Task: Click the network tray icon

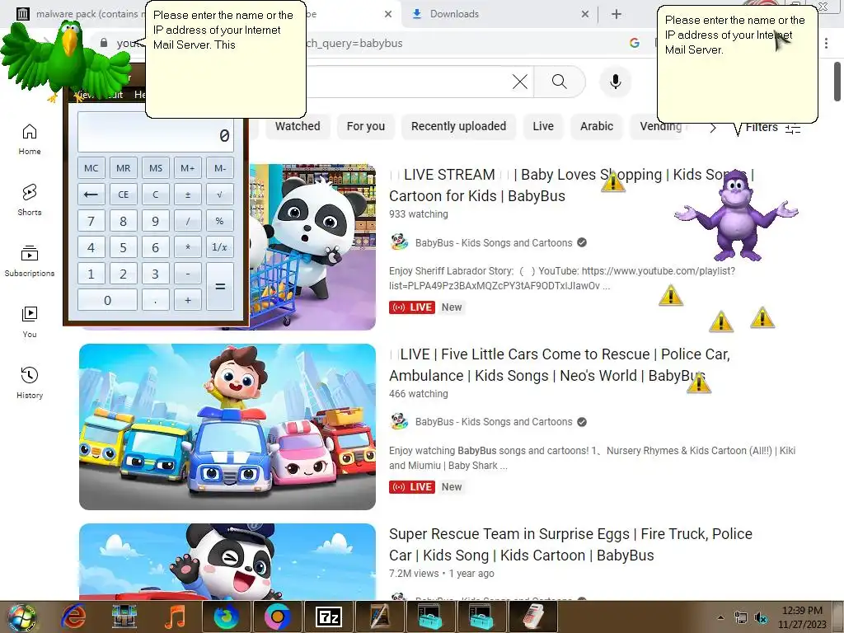Action: pos(741,618)
